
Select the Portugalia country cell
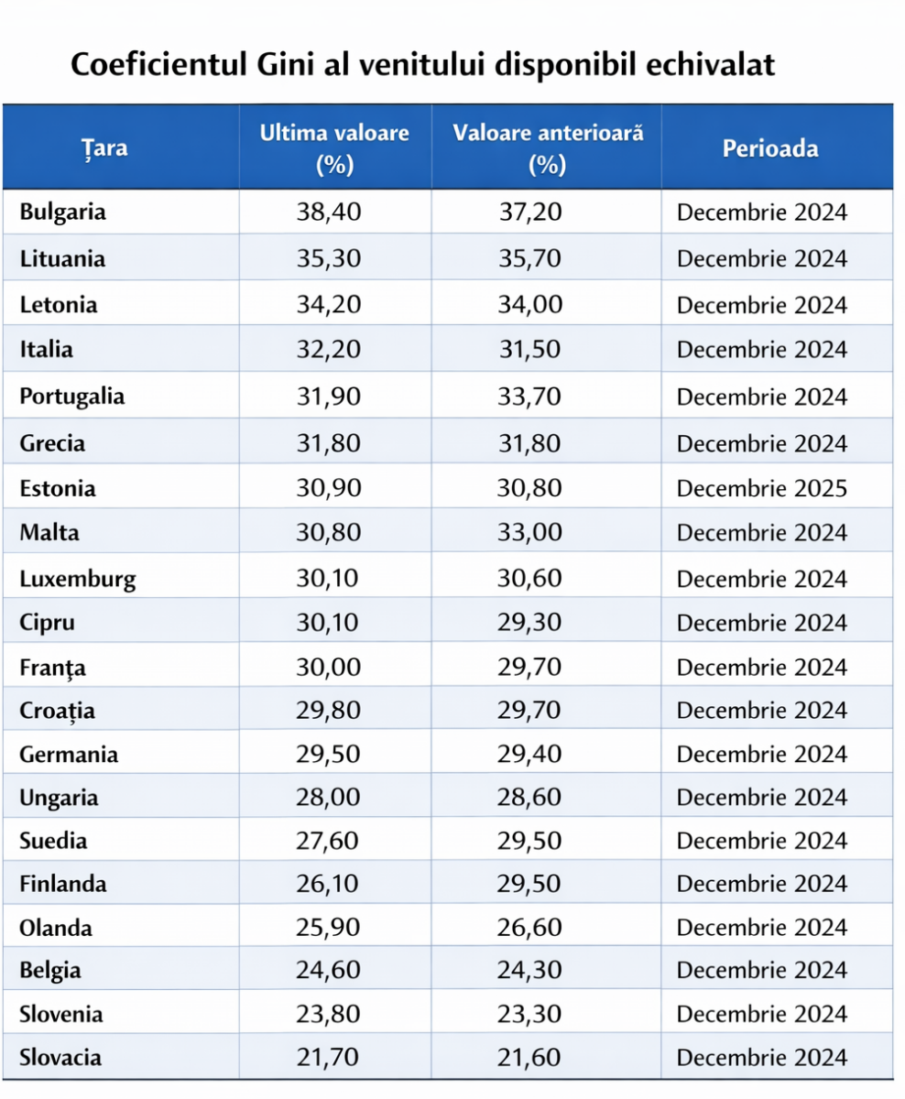pos(72,397)
